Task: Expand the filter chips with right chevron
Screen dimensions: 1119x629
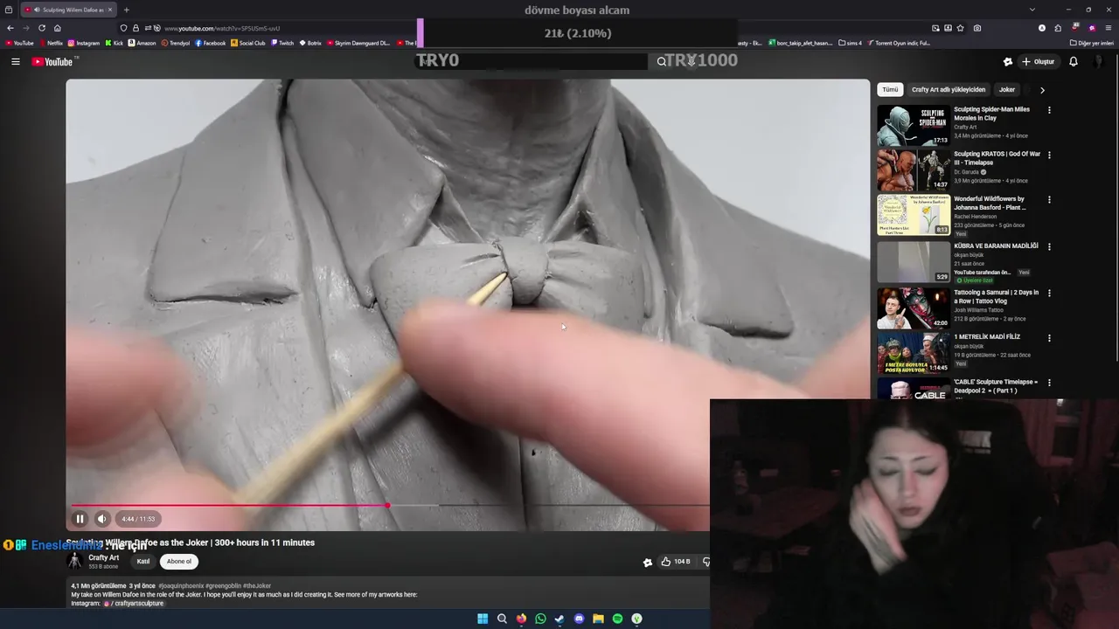Action: [1042, 89]
